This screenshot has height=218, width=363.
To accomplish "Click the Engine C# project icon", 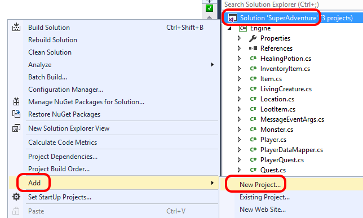I will tap(243, 28).
